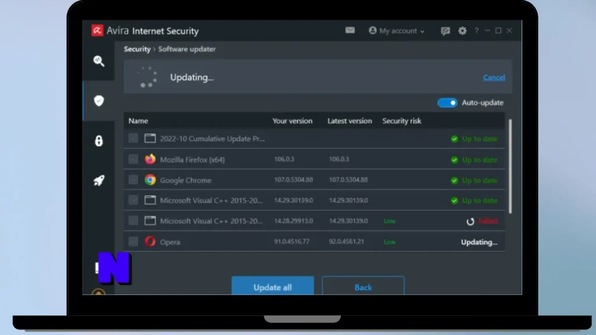Click the Back button
Viewport: 596px width, 335px height.
click(363, 286)
